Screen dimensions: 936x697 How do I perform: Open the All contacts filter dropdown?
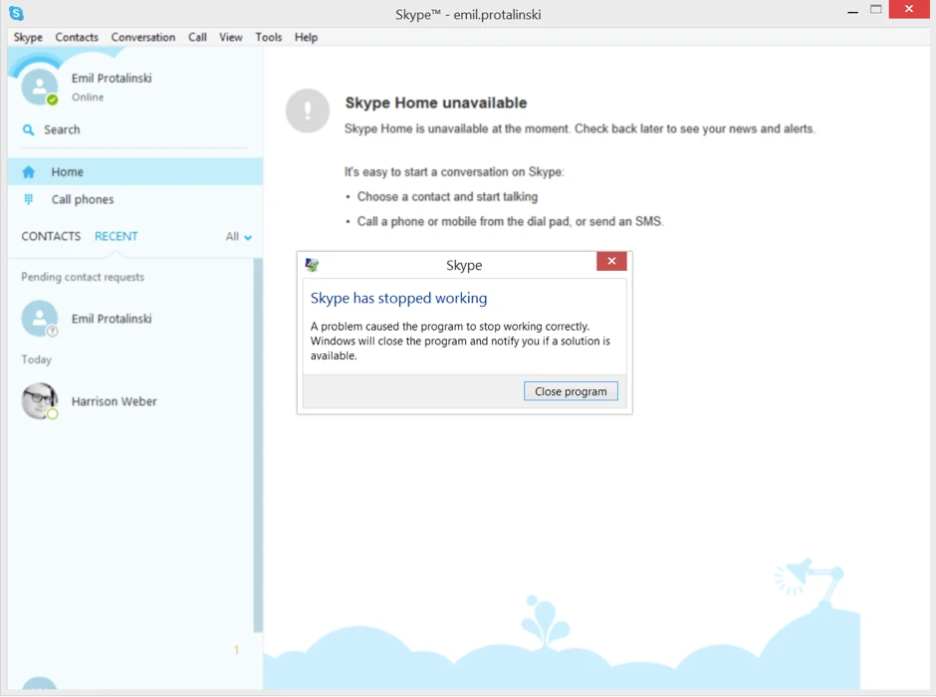[x=237, y=236]
